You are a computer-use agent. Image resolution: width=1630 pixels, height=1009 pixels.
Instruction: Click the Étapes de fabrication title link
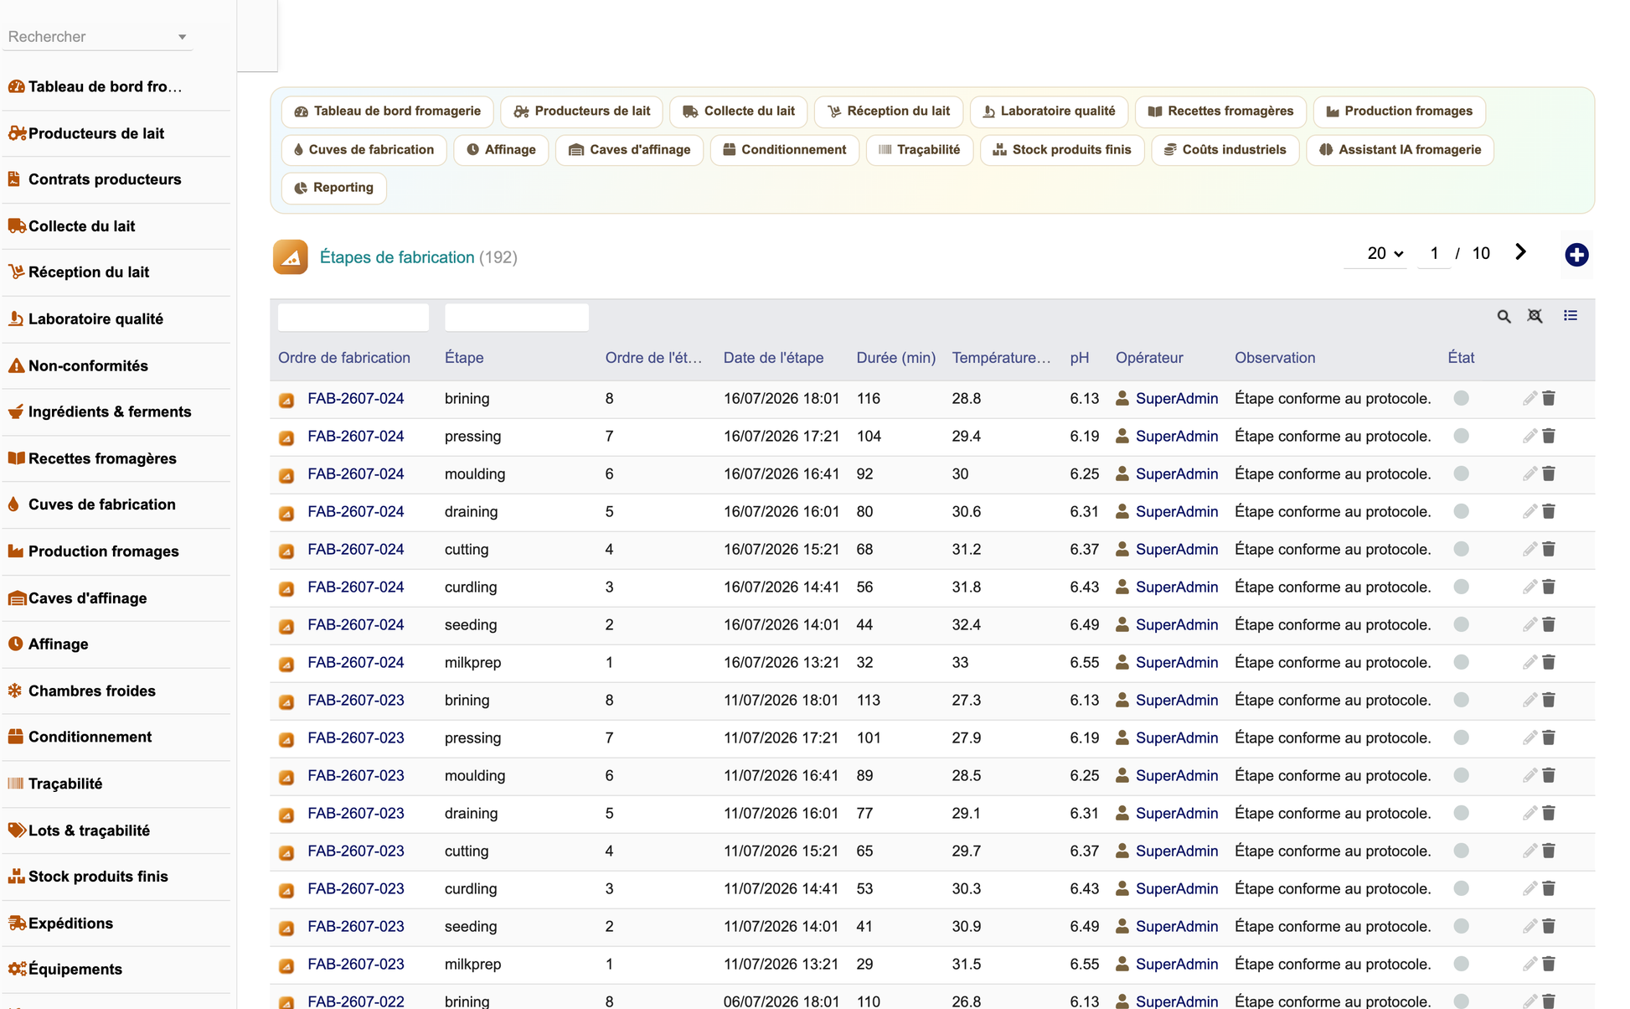(397, 257)
